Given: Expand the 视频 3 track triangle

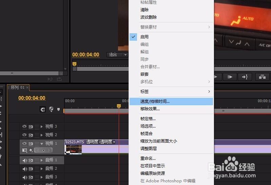Looking at the screenshot, I should pyautogui.click(x=41, y=127).
